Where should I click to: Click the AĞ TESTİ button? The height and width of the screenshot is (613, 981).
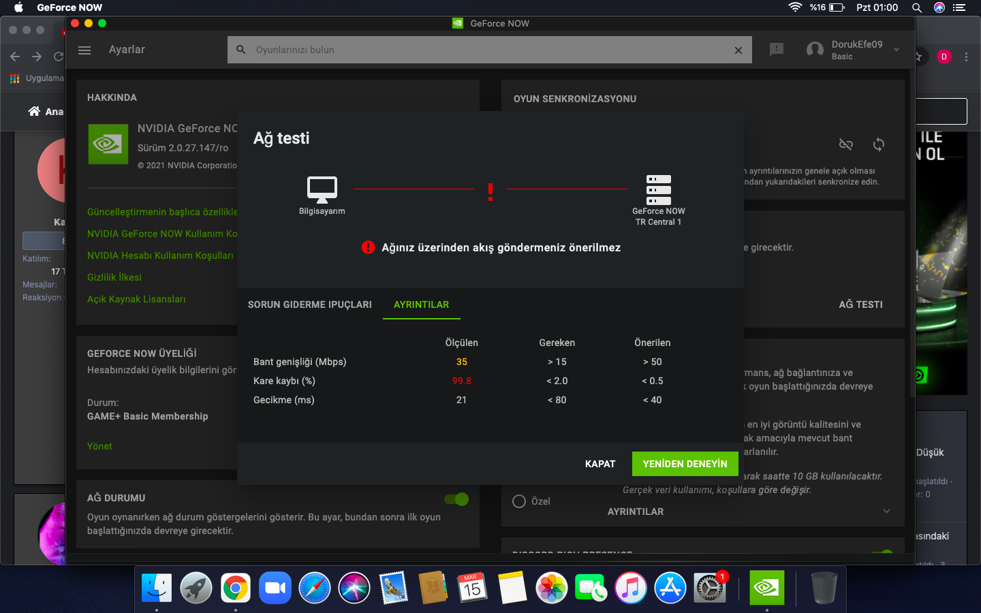pos(861,304)
